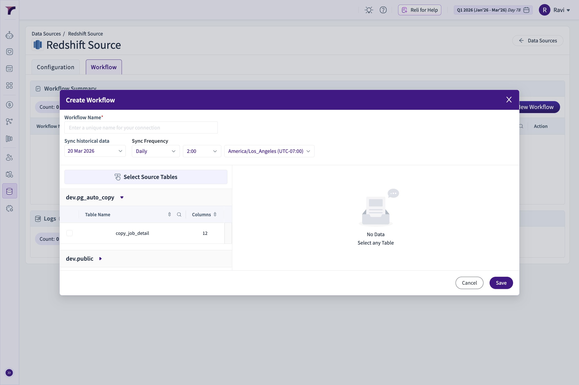Image resolution: width=579 pixels, height=385 pixels.
Task: Open the database sidebar icon
Action: 9,191
